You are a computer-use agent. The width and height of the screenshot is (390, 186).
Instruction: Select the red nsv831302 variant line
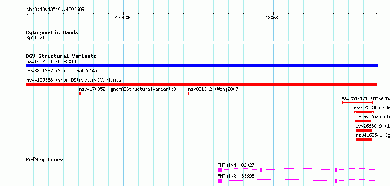(x=283, y=93)
